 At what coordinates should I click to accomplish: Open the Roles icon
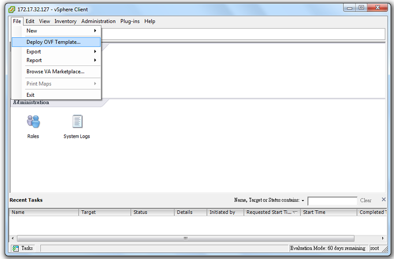33,121
